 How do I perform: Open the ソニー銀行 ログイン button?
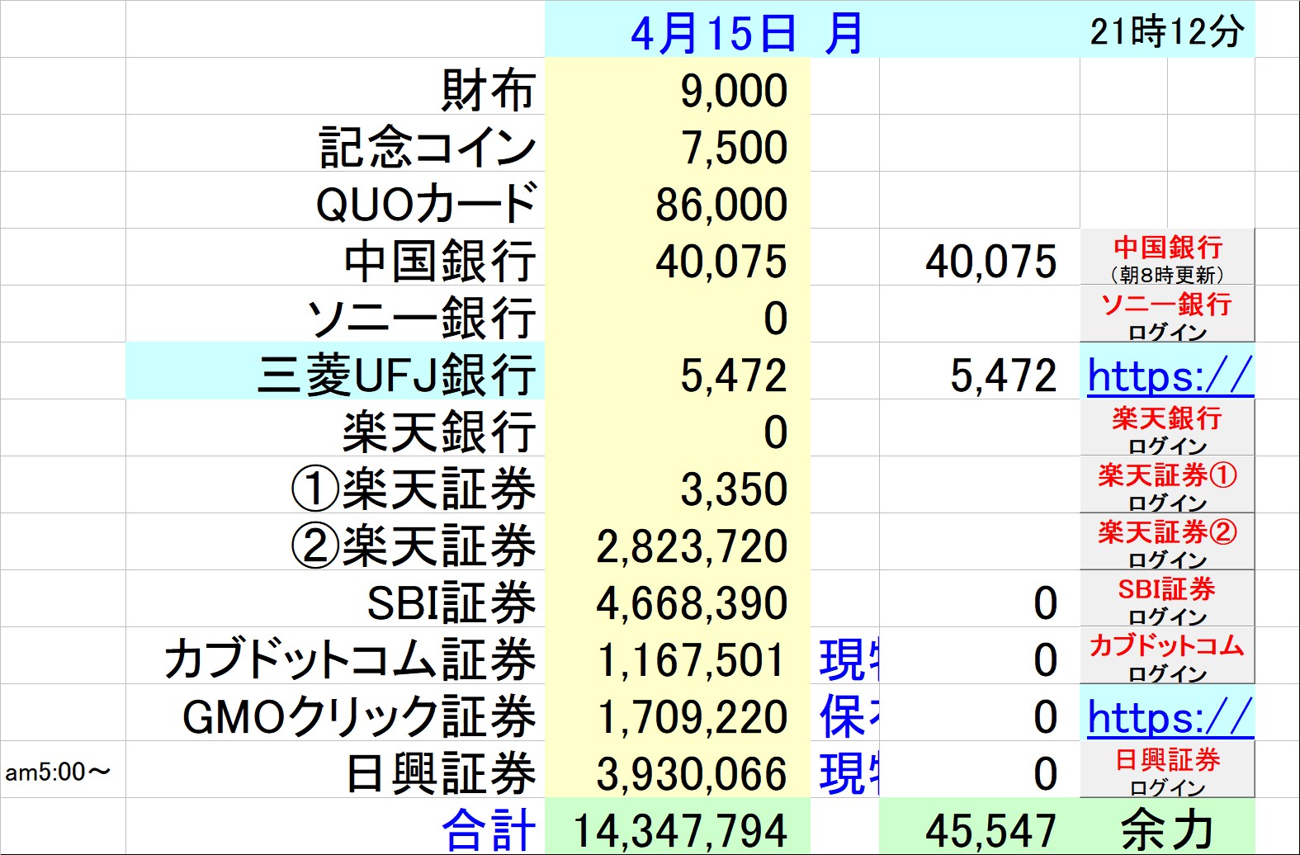click(1167, 314)
